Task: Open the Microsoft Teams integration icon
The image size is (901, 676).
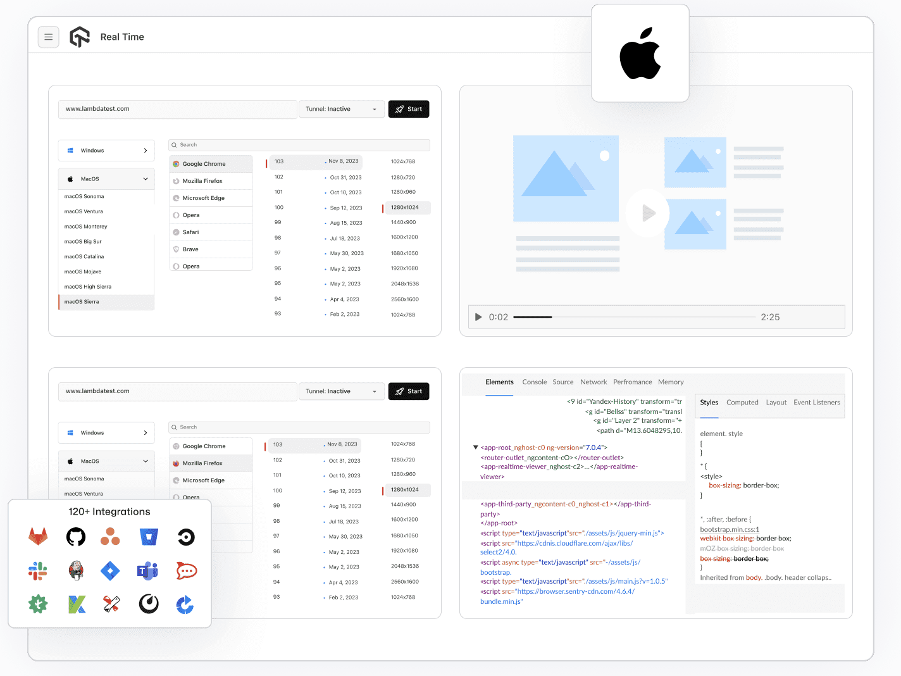Action: [147, 570]
